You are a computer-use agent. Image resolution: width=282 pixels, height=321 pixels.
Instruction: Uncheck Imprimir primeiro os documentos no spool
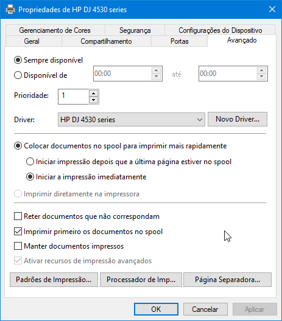coord(18,232)
